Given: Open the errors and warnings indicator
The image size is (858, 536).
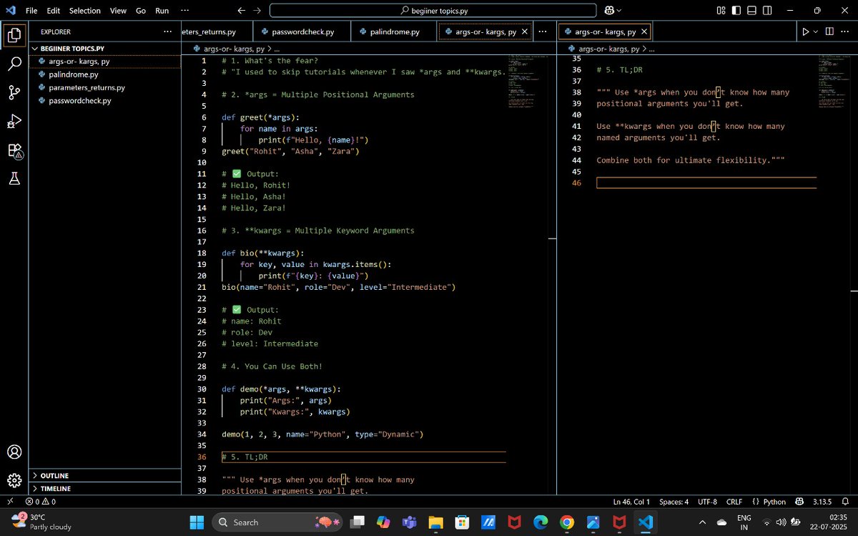Looking at the screenshot, I should (x=40, y=502).
